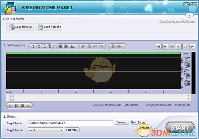The height and width of the screenshot is (139, 199).
Task: Click the first Selection time value 0:00:00.000
Action: coord(113,105)
